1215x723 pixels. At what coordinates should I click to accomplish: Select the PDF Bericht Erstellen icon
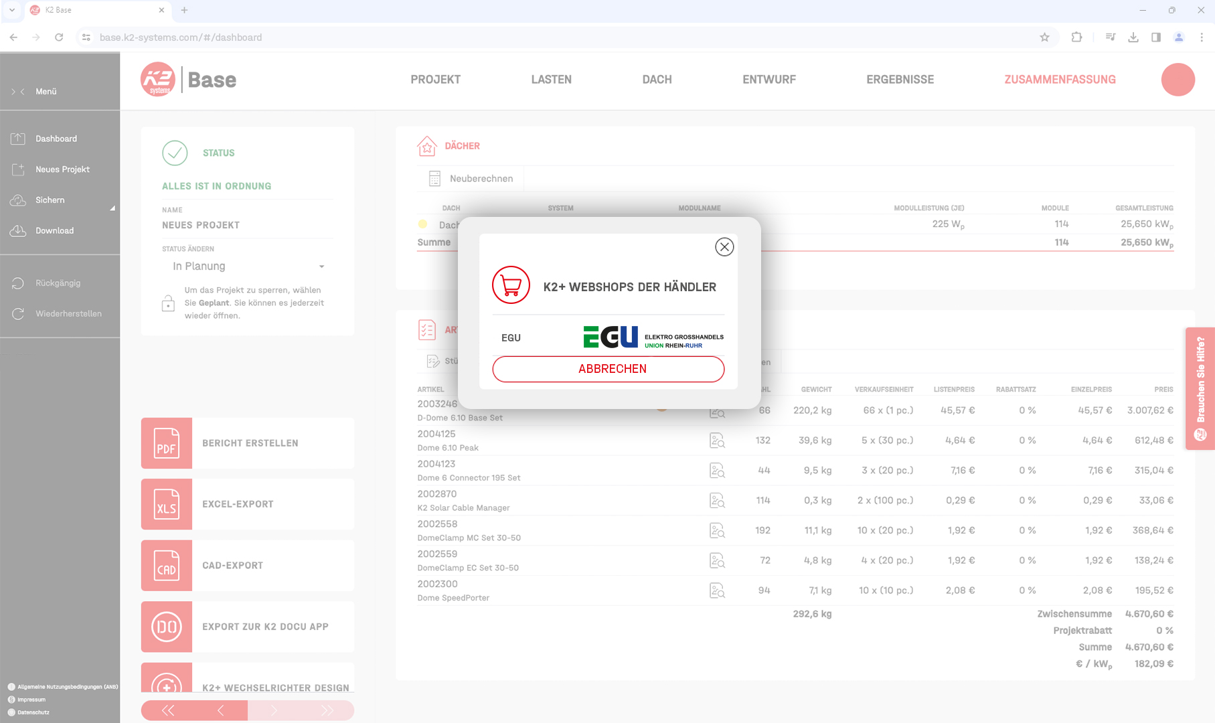[x=166, y=443]
